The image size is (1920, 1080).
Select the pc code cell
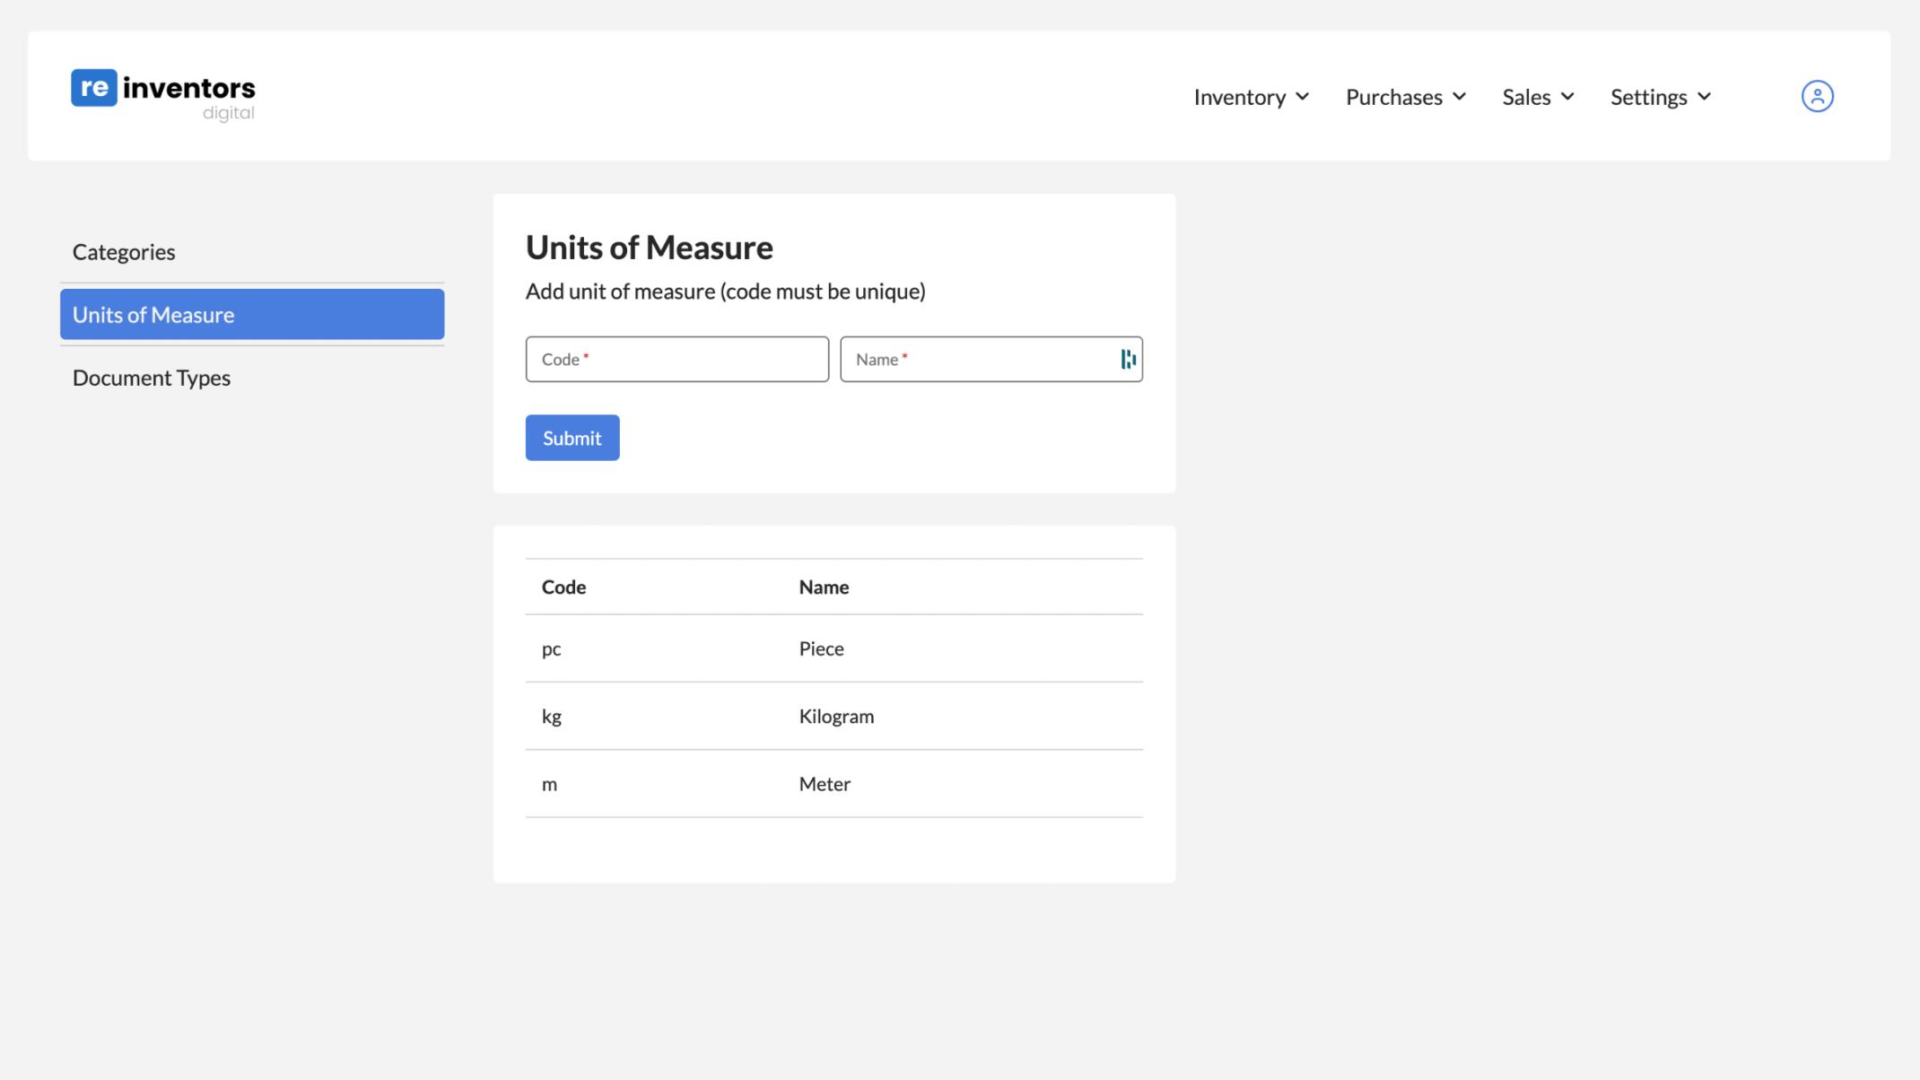coord(551,649)
